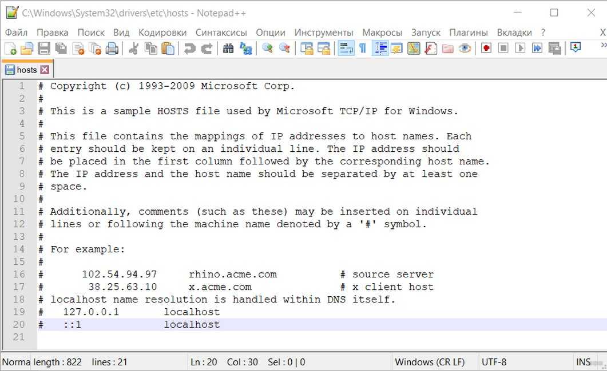Select the hosts document tab
This screenshot has width=607, height=371.
pyautogui.click(x=26, y=70)
